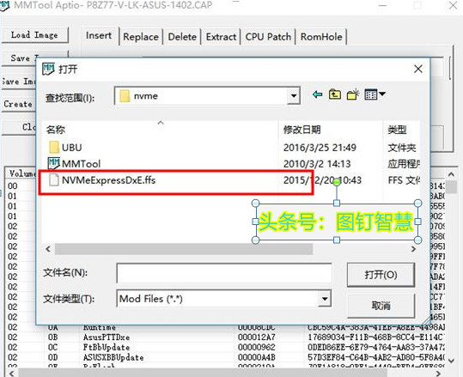Open the view menu icon

375,94
